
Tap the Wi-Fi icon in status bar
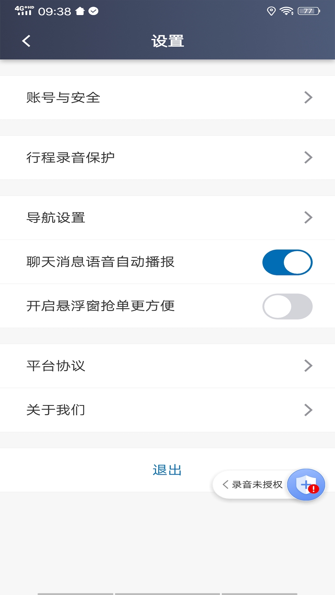[x=286, y=11]
